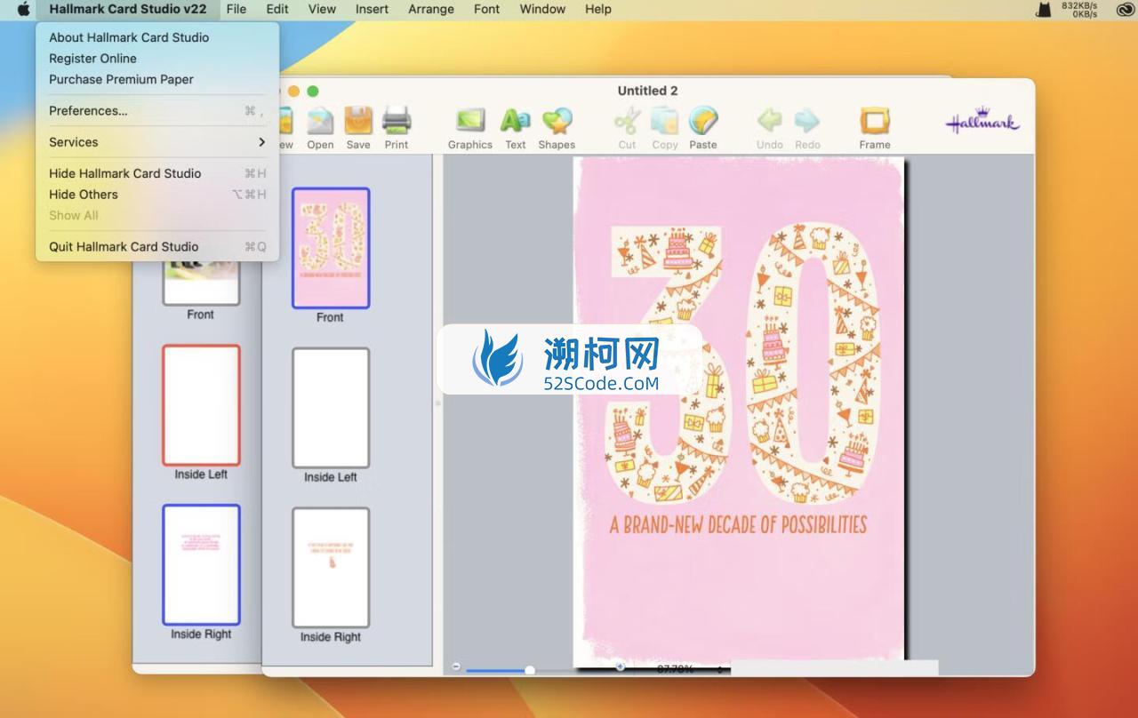Open the Graphics tool

coord(470,127)
